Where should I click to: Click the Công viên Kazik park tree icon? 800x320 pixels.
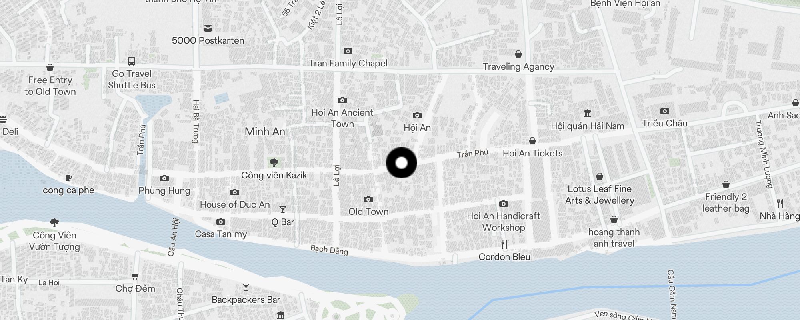(x=274, y=163)
